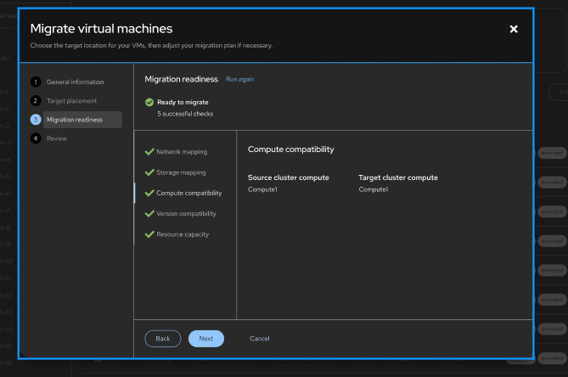Click the Run again link
Image resolution: width=568 pixels, height=377 pixels.
pyautogui.click(x=239, y=79)
